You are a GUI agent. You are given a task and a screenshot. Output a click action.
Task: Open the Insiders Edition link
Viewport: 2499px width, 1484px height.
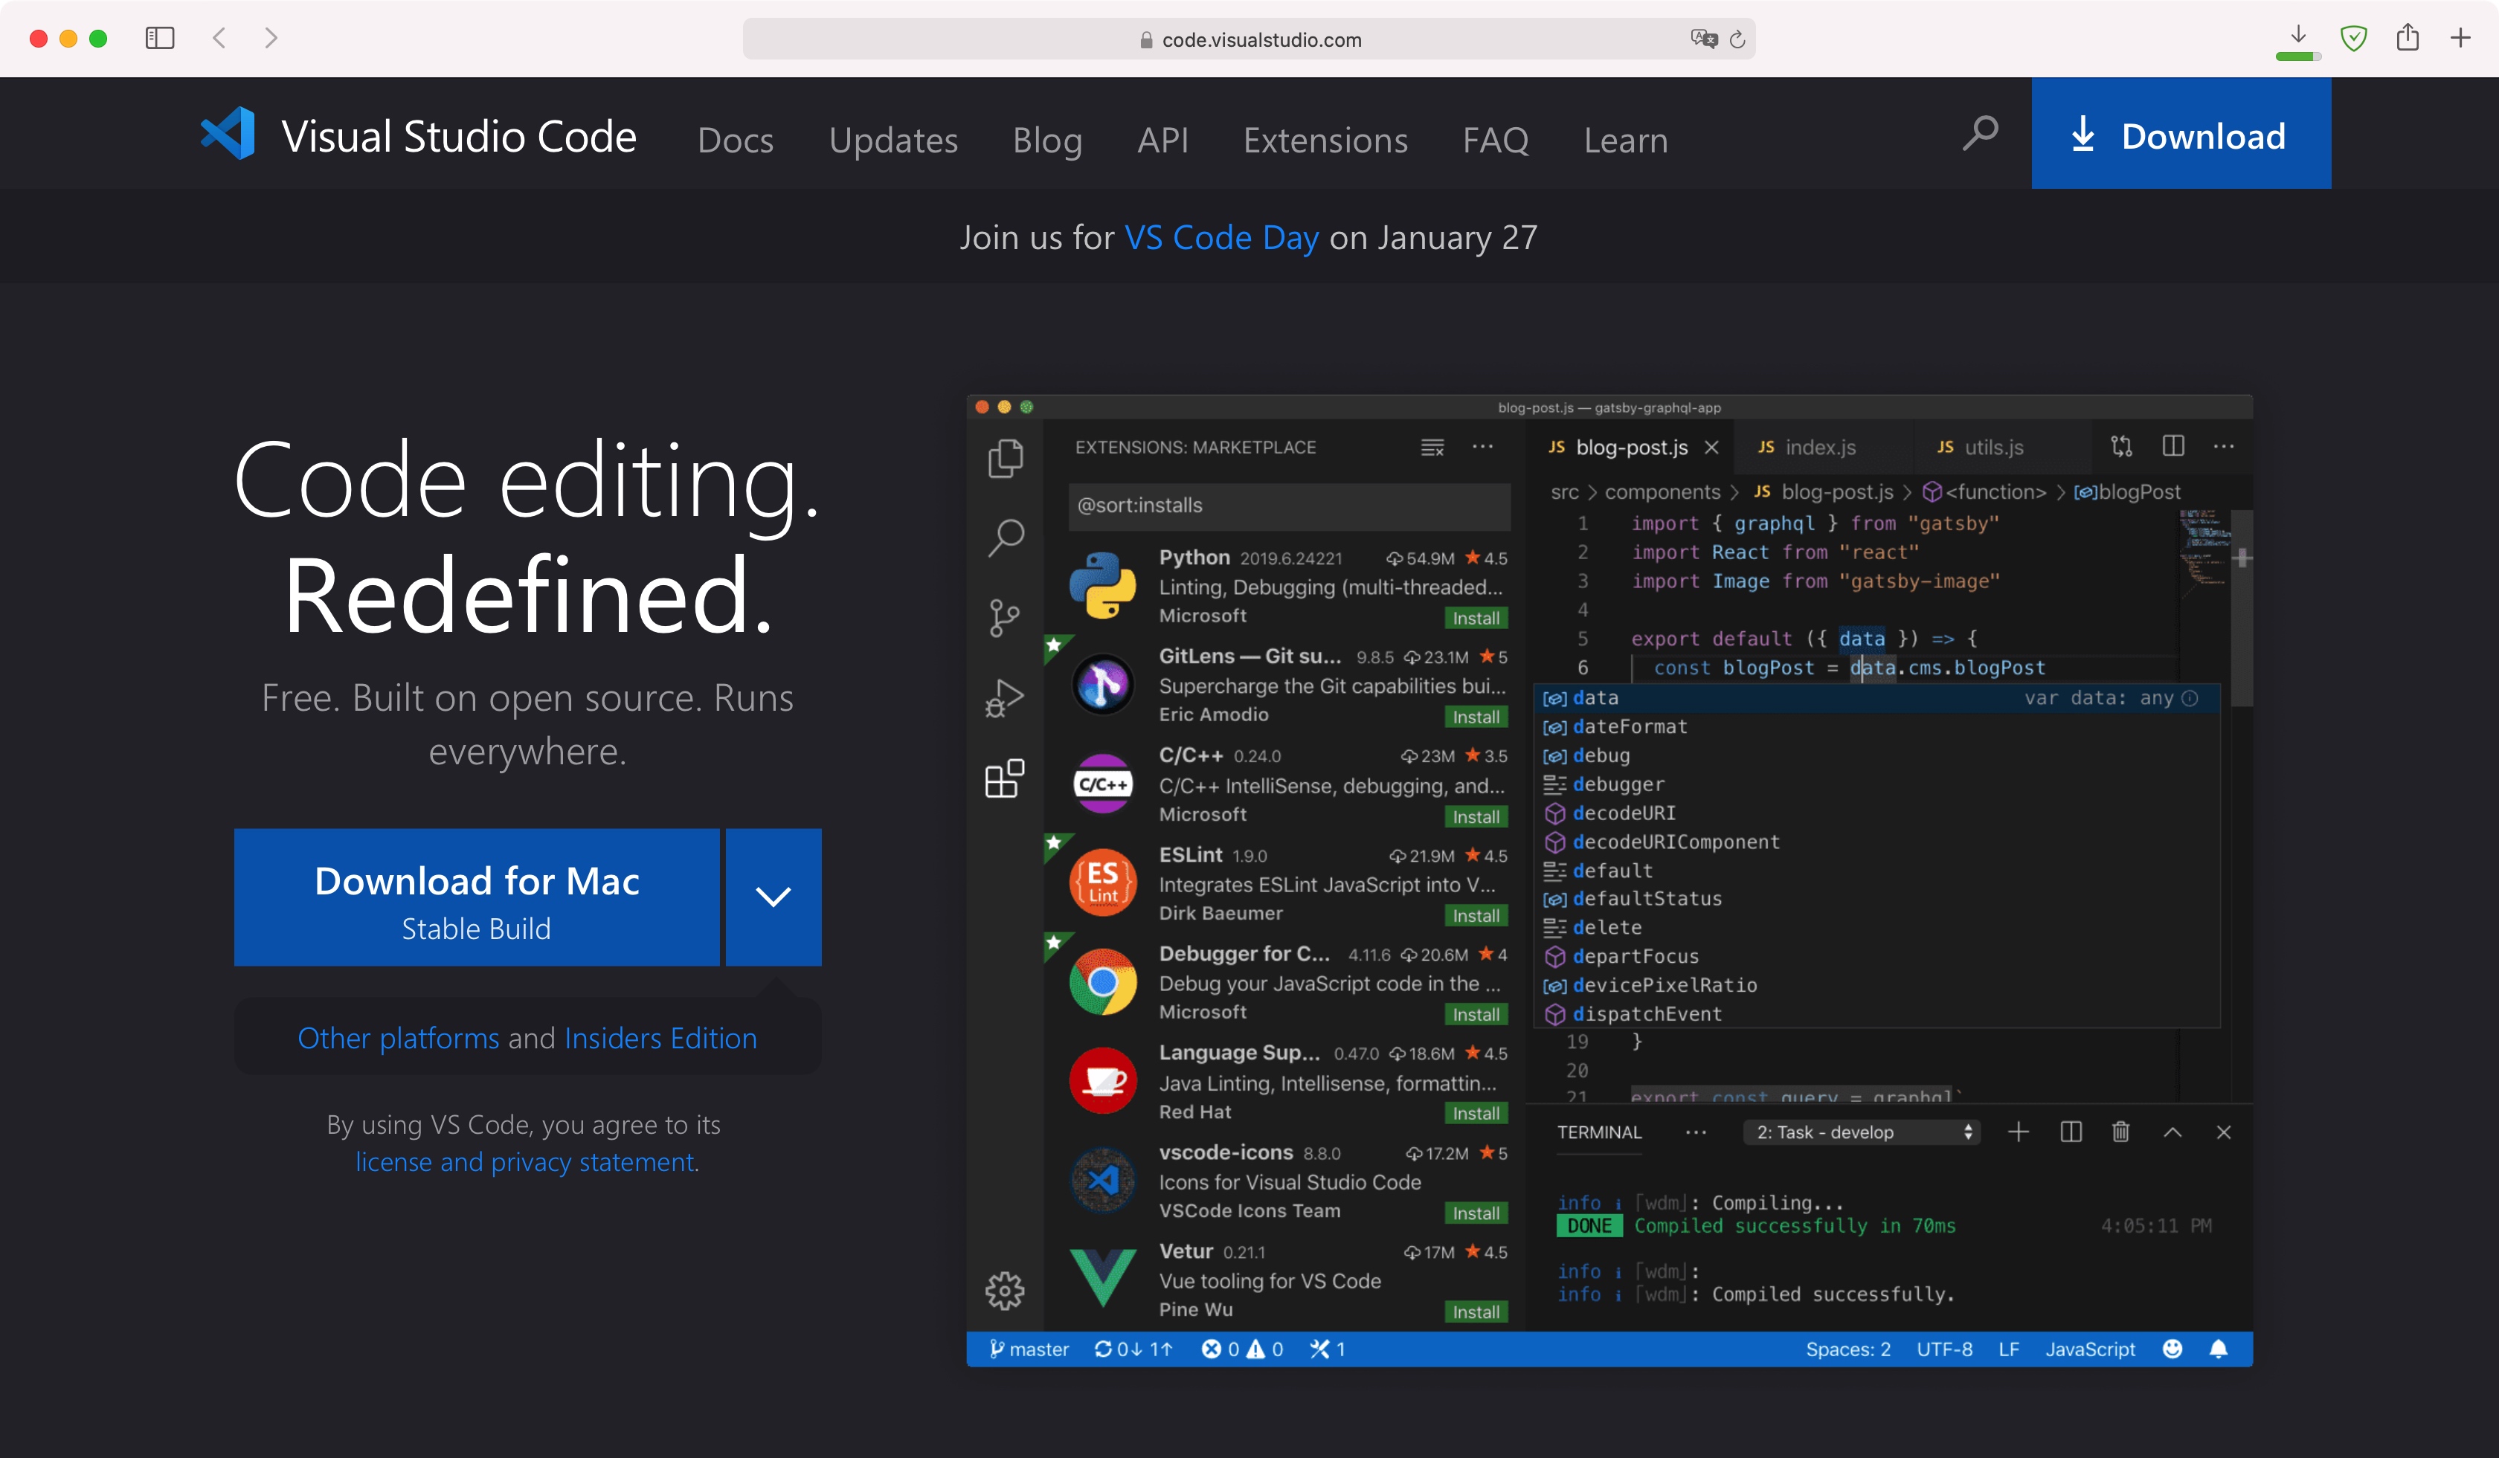point(660,1038)
